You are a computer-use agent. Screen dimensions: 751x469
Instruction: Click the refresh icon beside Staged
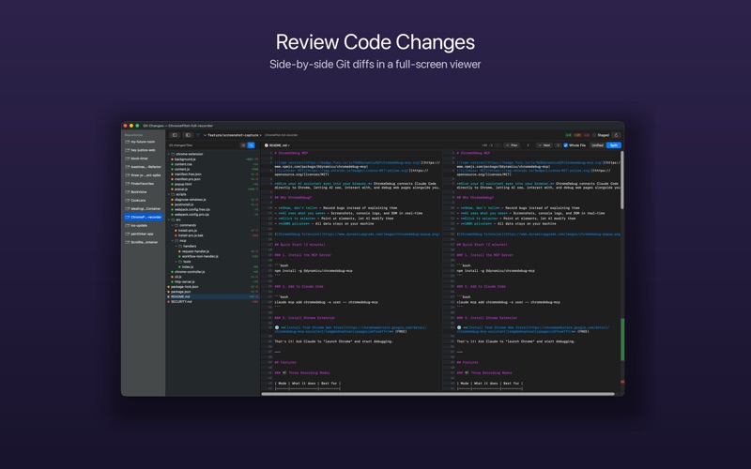pos(617,135)
